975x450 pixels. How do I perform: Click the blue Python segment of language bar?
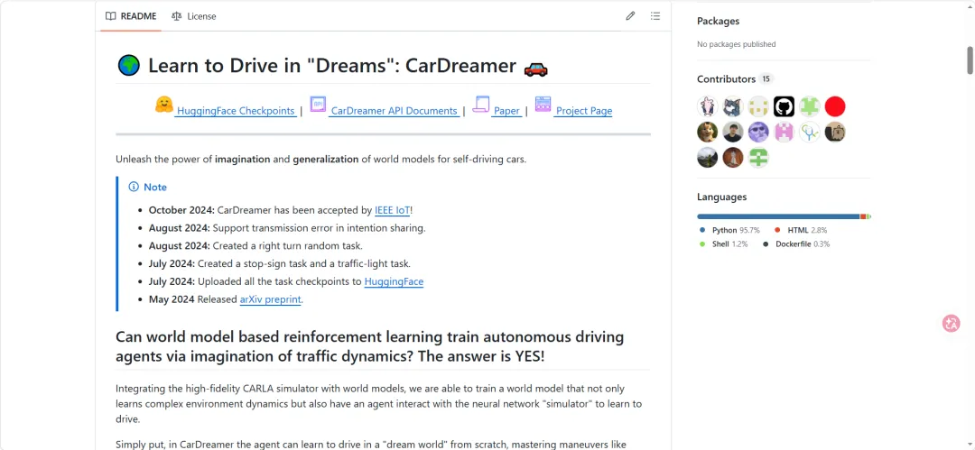coord(778,216)
